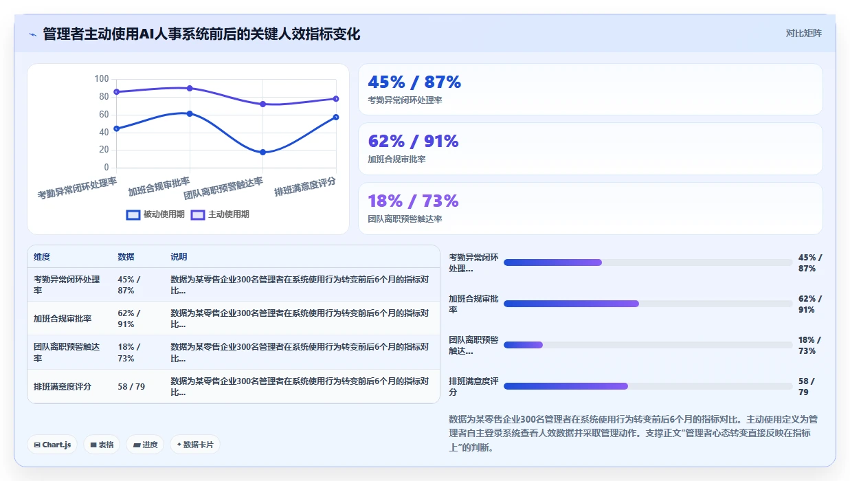Select the 考勤异常闭环处理率 table row cell

69,285
